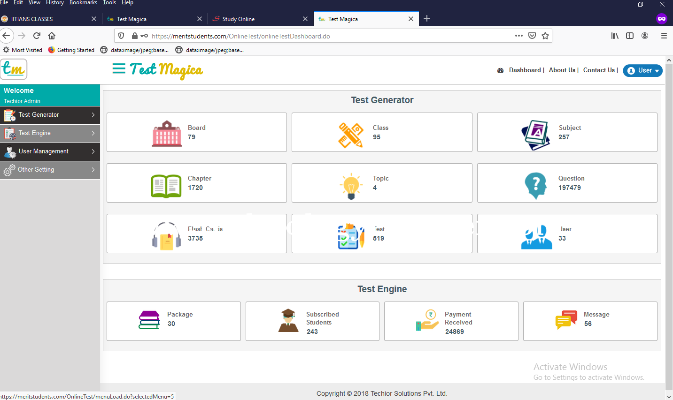
Task: Click the Board building icon
Action: (x=167, y=134)
